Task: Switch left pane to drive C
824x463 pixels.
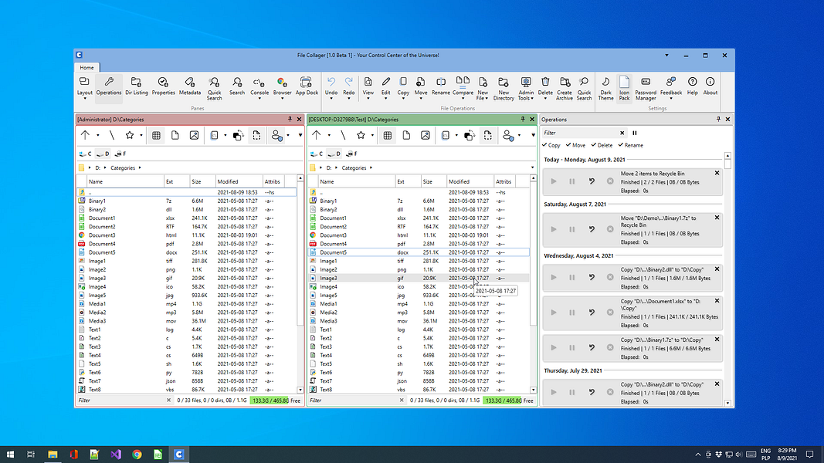Action: pos(84,154)
